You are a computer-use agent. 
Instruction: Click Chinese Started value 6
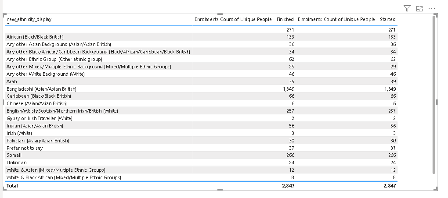tap(394, 103)
